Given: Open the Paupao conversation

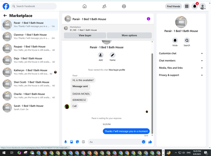Looking at the screenshot, I should (30, 48).
